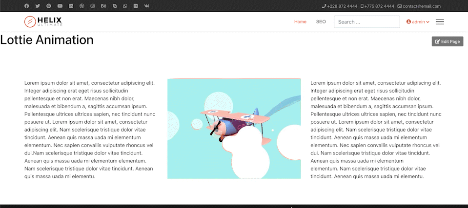This screenshot has height=208, width=468.
Task: Open the Facebook social link
Action: click(x=26, y=6)
